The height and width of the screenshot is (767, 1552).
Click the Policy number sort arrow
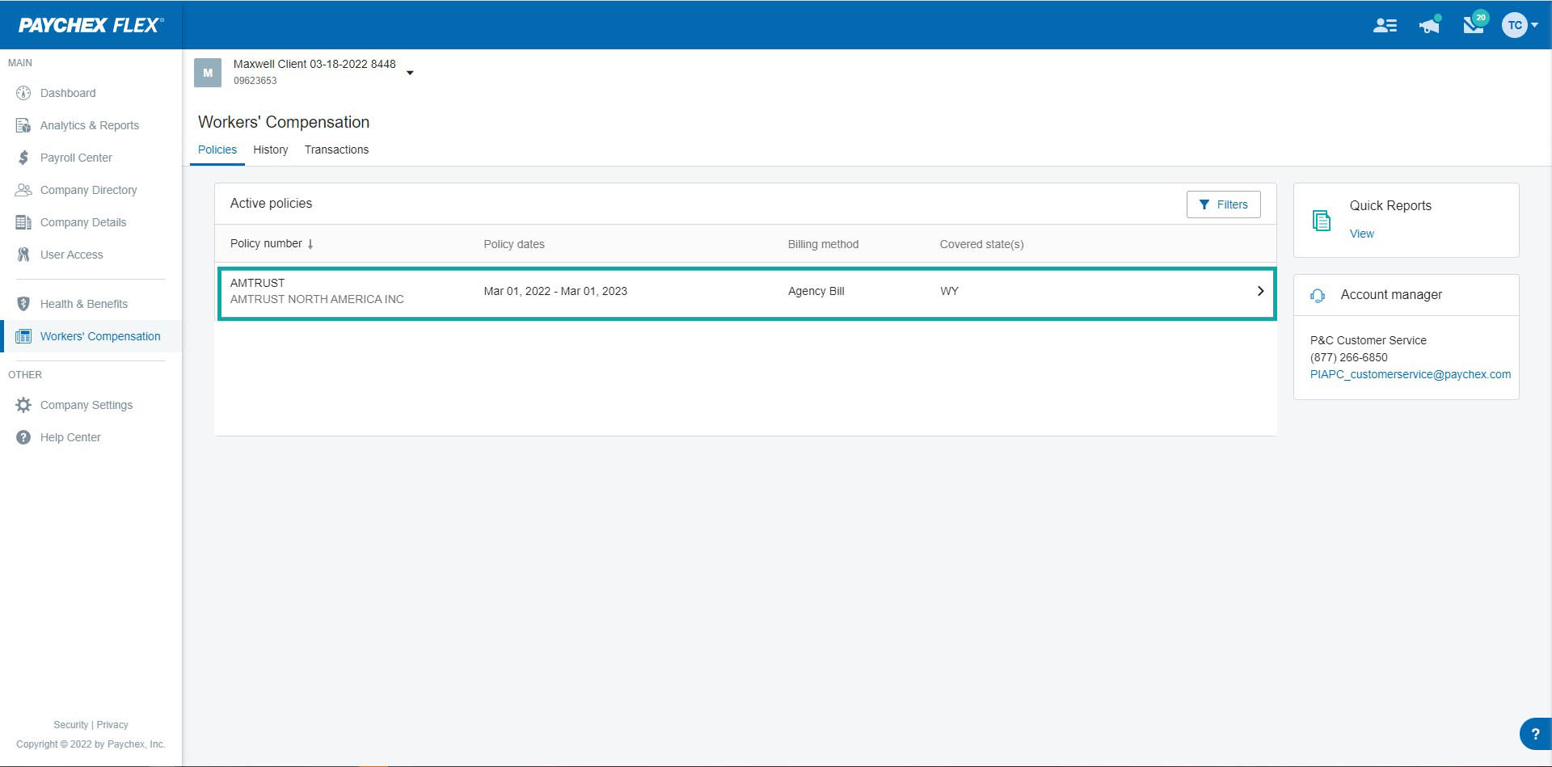310,244
